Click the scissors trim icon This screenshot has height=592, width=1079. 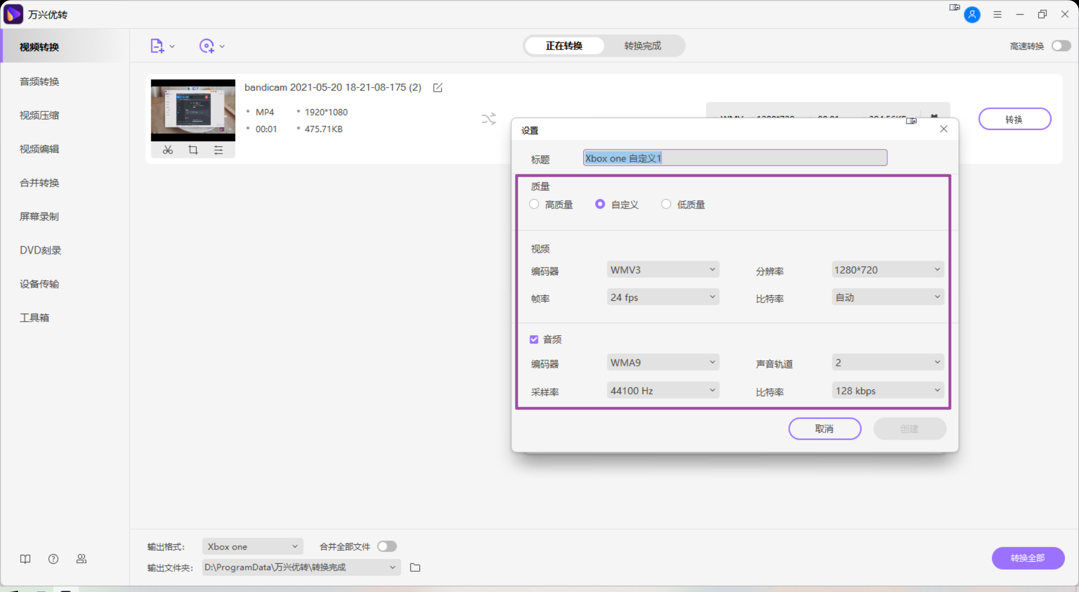click(167, 150)
